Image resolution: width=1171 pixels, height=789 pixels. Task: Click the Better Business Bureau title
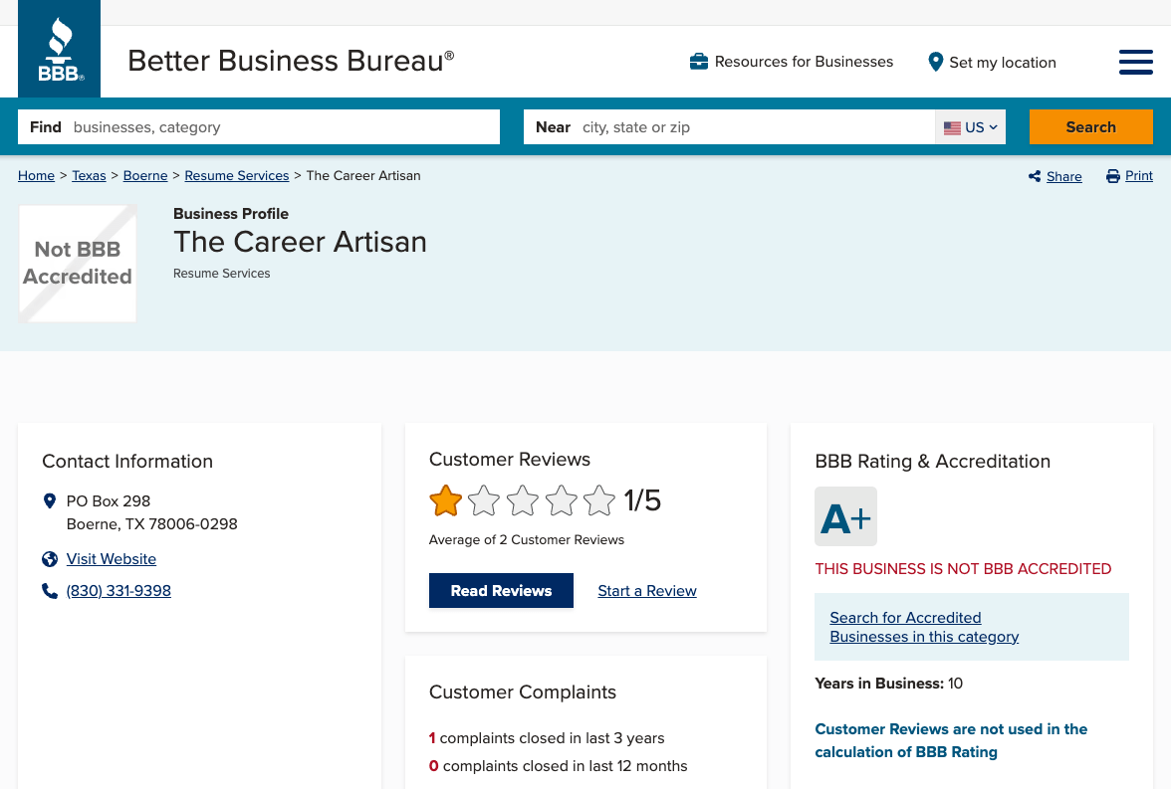[291, 61]
